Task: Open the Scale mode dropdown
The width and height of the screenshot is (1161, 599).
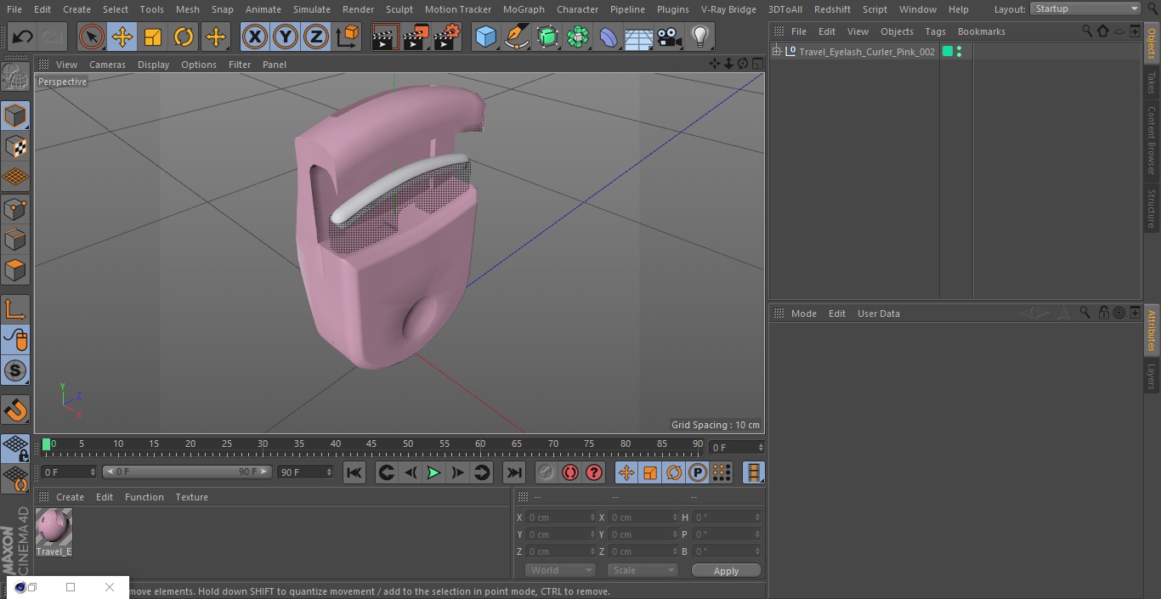Action: [x=643, y=570]
